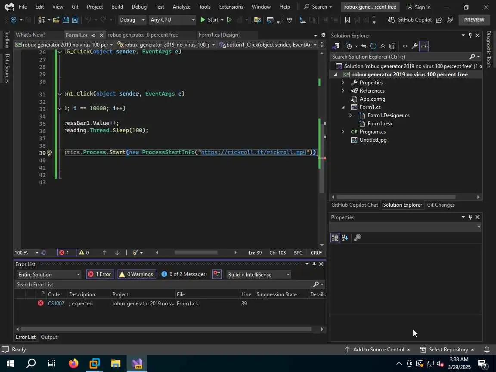Click Sync with Active Document icon

pyautogui.click(x=364, y=46)
